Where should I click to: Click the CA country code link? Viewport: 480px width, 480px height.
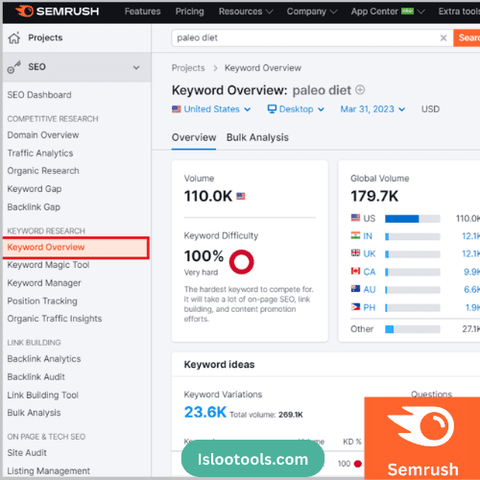pos(370,272)
